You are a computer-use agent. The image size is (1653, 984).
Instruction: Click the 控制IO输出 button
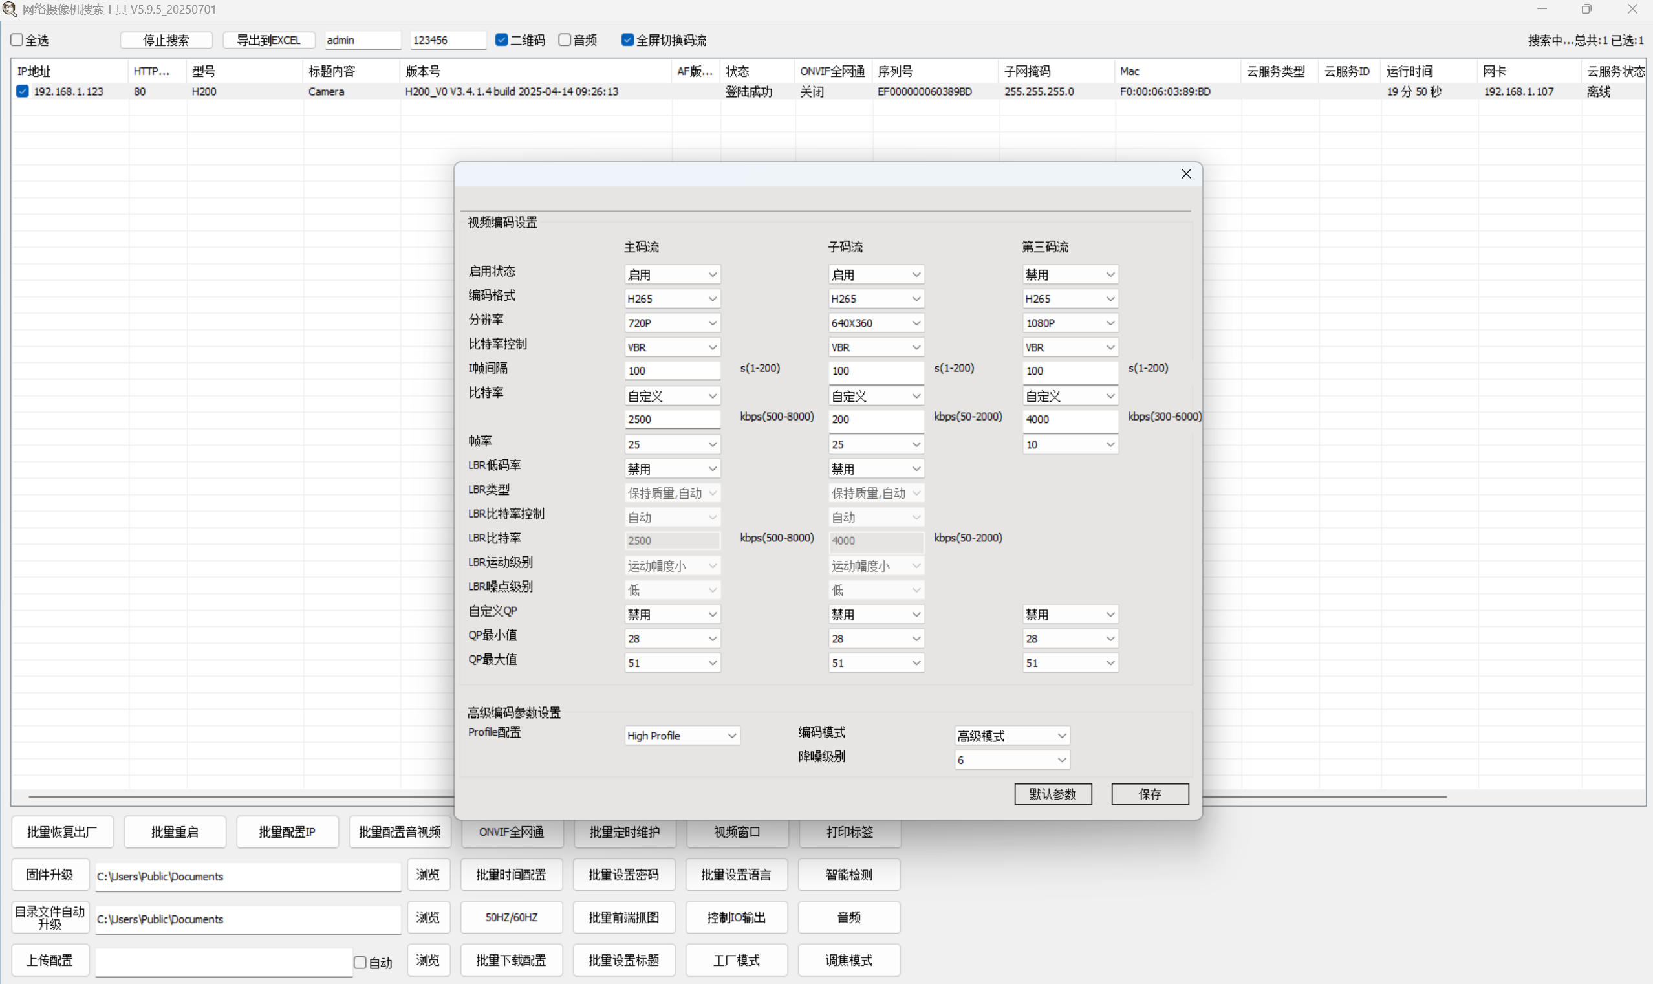[x=737, y=917]
